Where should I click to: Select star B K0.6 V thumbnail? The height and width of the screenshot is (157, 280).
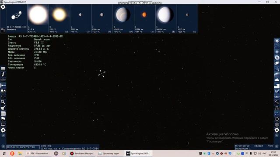click(59, 19)
